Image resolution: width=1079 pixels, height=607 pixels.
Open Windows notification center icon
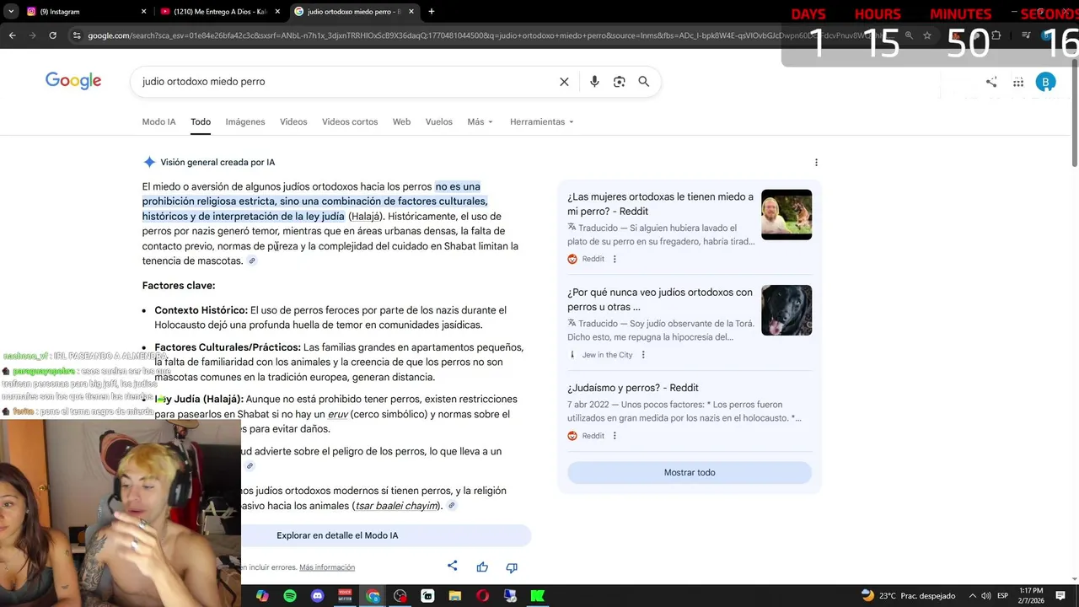point(1062,595)
